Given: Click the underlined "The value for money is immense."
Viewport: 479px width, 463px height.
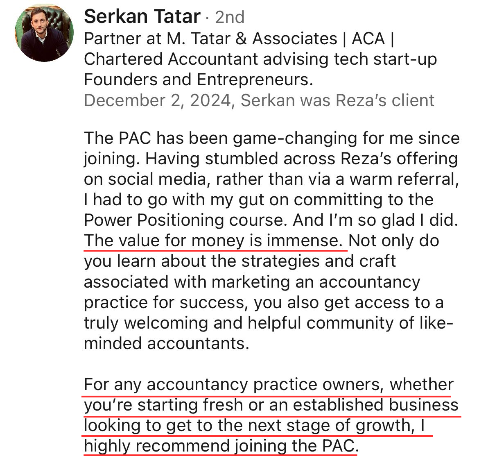Looking at the screenshot, I should tap(213, 241).
